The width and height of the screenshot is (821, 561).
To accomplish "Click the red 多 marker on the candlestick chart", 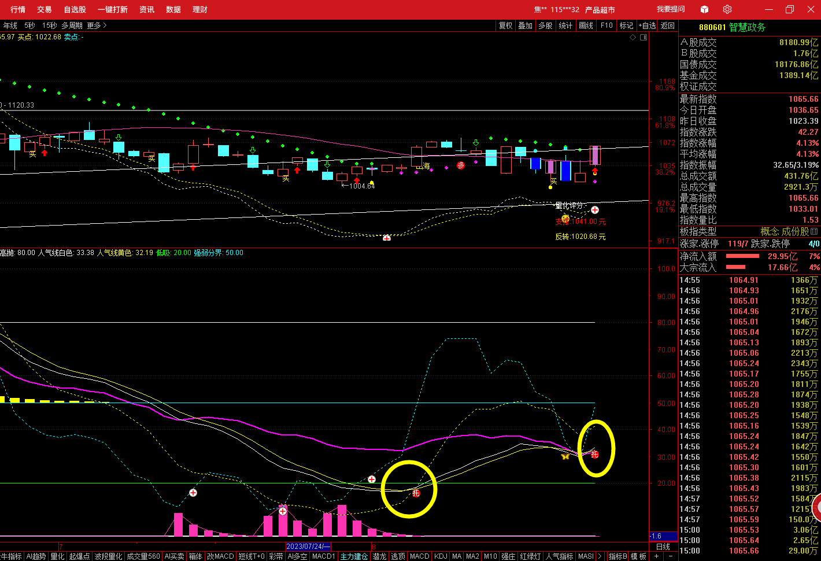I will point(461,165).
